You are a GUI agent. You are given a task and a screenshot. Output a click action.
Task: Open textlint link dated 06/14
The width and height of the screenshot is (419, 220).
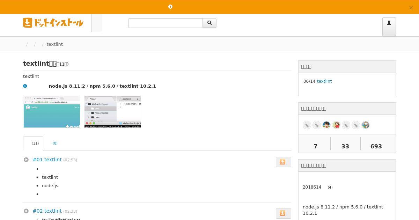(x=324, y=81)
